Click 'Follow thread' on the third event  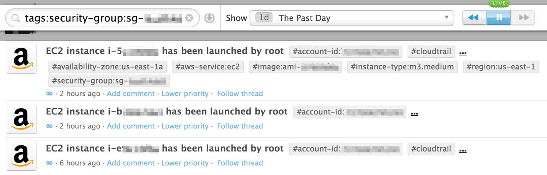coord(240,163)
